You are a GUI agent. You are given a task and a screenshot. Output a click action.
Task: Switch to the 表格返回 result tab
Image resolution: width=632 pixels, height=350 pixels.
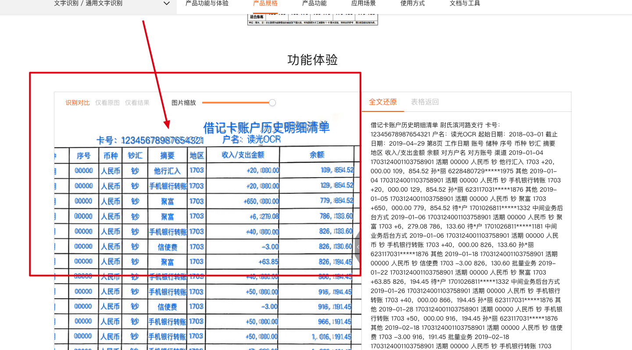425,102
